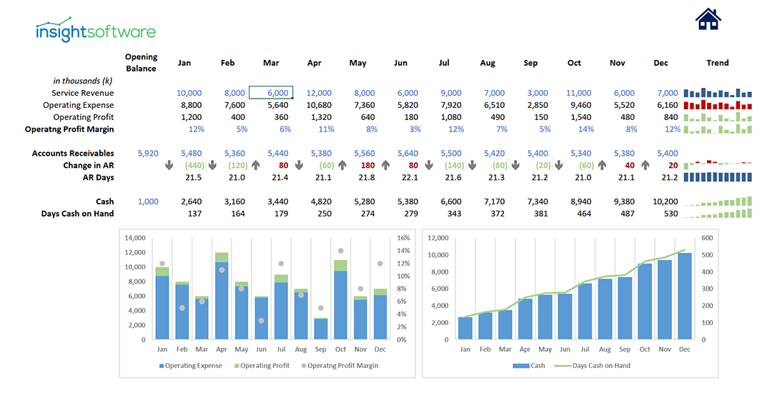Screen dimensions: 772x398
Task: Click the Jan bar in Cash chart
Action: (x=465, y=328)
